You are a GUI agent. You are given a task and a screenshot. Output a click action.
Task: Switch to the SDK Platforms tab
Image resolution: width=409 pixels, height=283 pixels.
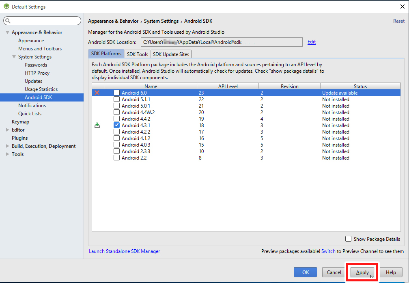[x=106, y=54]
